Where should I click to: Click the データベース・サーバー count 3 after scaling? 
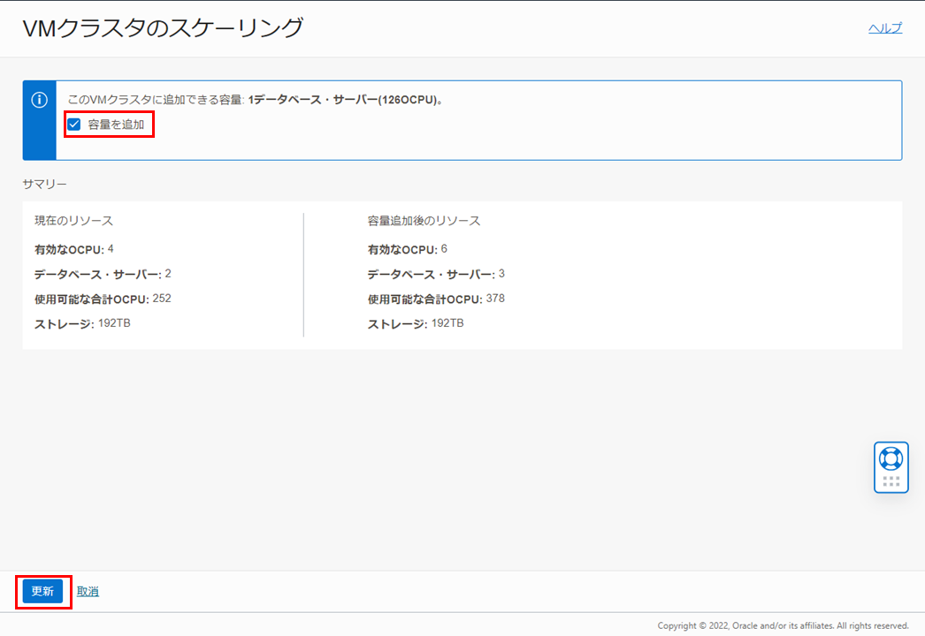point(501,274)
